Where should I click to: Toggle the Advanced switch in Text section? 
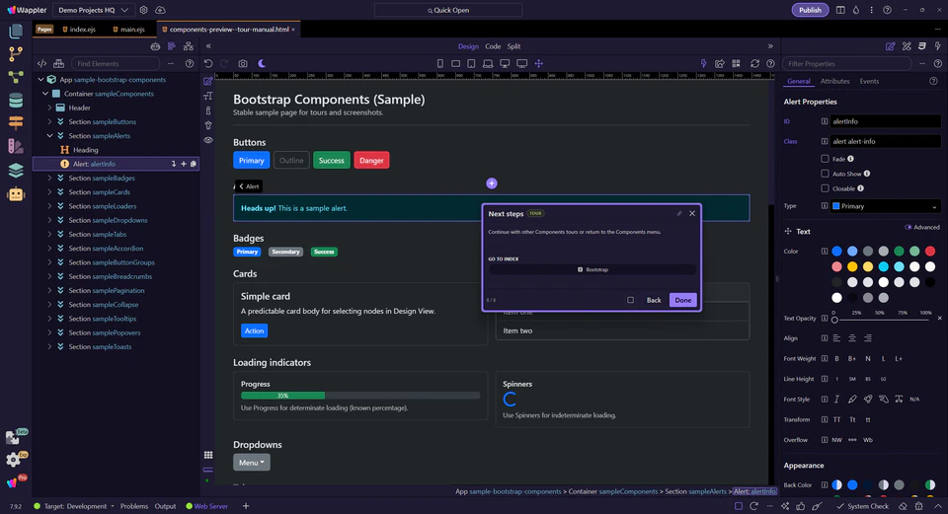pyautogui.click(x=908, y=227)
